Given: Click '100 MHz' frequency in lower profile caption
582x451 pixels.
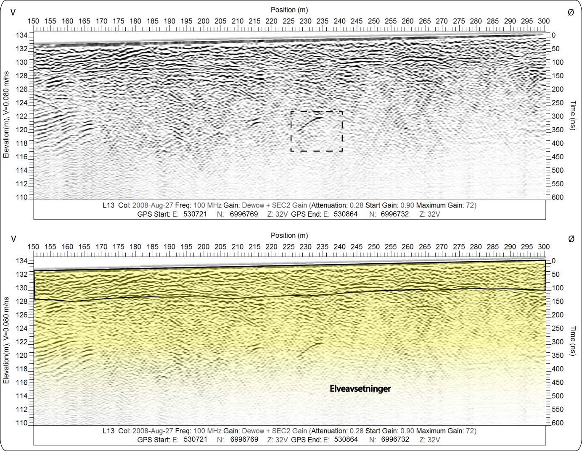Looking at the screenshot, I should point(207,431).
